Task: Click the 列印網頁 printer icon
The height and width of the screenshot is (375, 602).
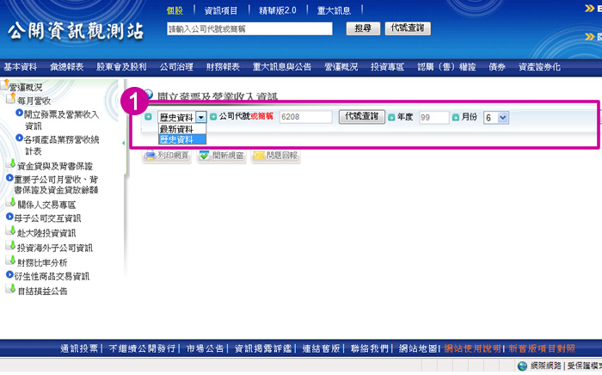Action: coord(150,156)
